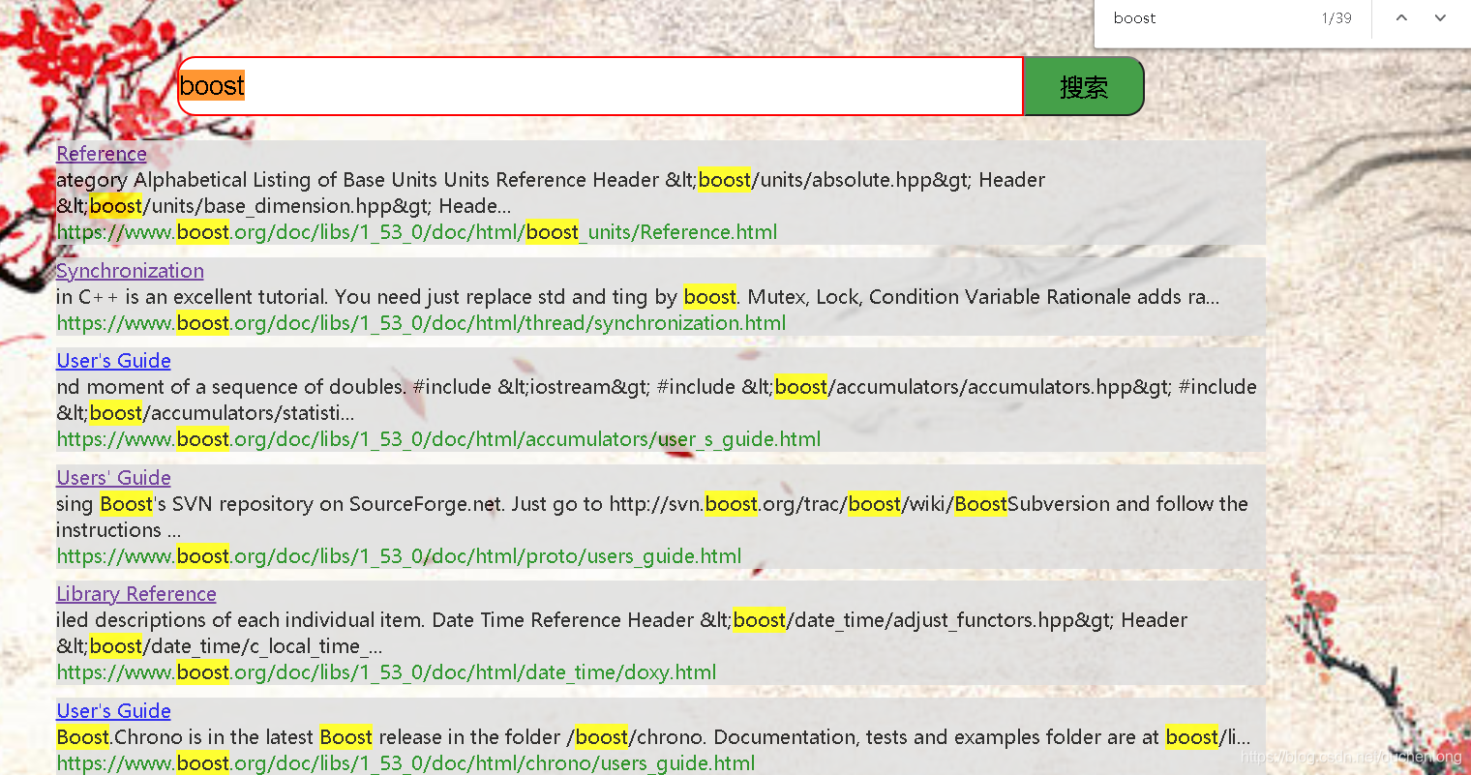This screenshot has width=1471, height=775.
Task: Click the accumulators/user_s_guide.html URL
Action: pyautogui.click(x=438, y=439)
